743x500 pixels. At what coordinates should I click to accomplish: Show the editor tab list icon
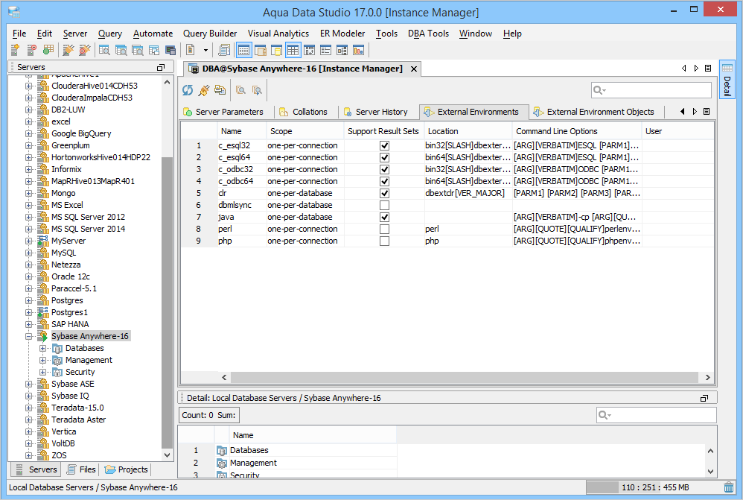click(x=708, y=69)
